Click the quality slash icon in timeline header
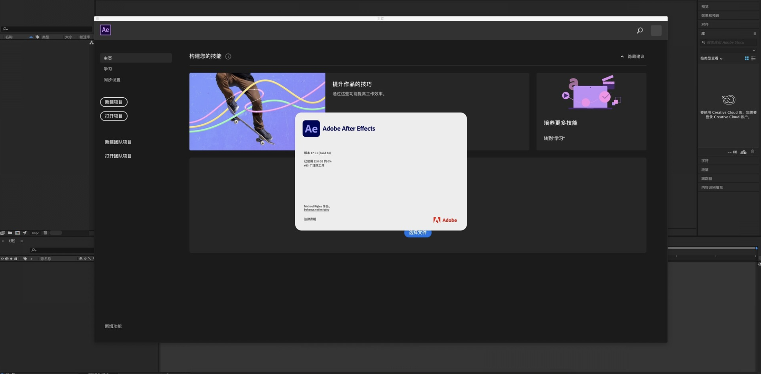This screenshot has width=761, height=374. (x=89, y=259)
